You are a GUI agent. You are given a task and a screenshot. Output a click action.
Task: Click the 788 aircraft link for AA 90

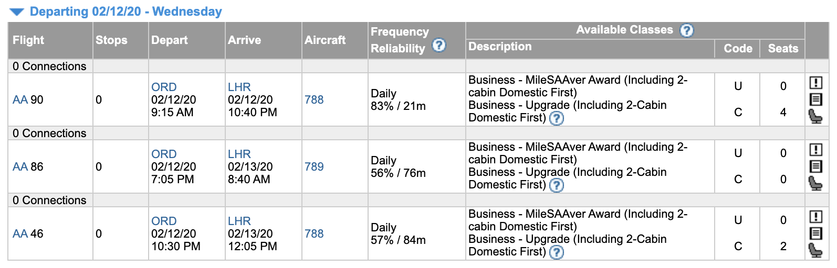point(314,100)
